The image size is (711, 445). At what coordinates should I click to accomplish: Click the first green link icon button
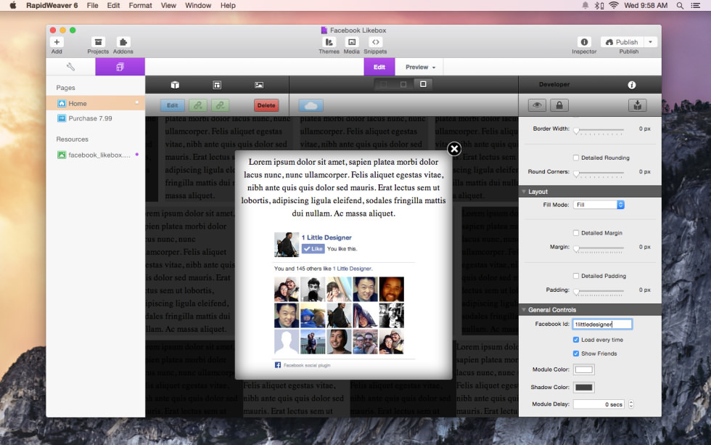[x=197, y=105]
